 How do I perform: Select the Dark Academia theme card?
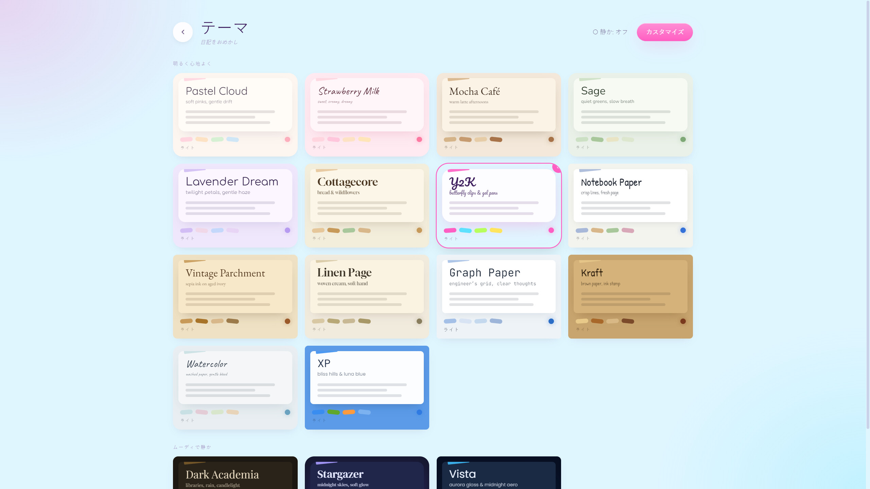click(235, 473)
